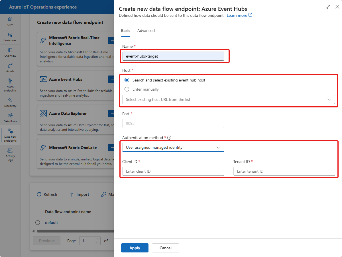Click the Name input field

click(173, 56)
